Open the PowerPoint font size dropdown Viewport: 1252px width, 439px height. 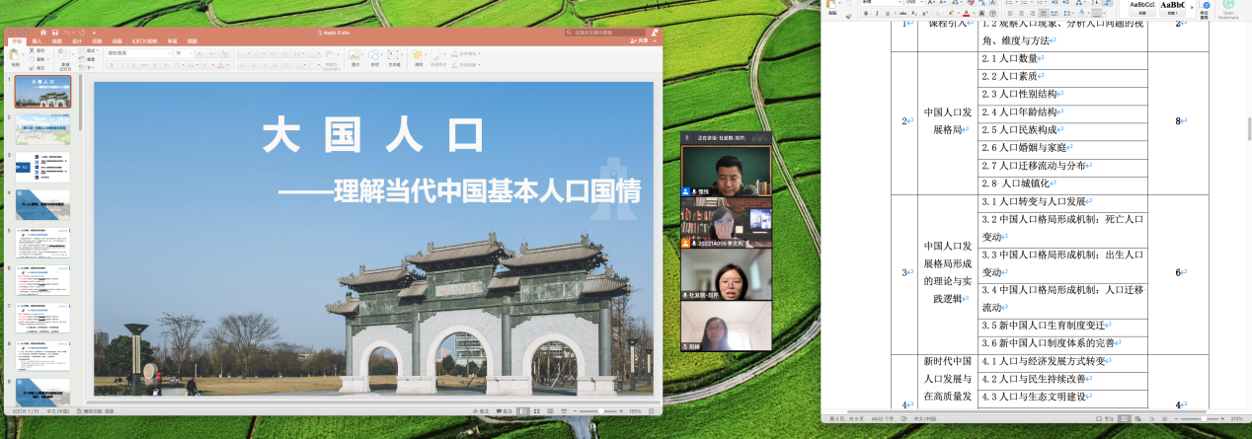coord(191,53)
